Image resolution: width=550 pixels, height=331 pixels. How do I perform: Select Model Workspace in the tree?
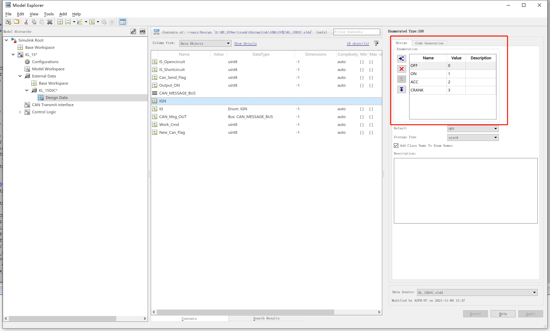[48, 69]
